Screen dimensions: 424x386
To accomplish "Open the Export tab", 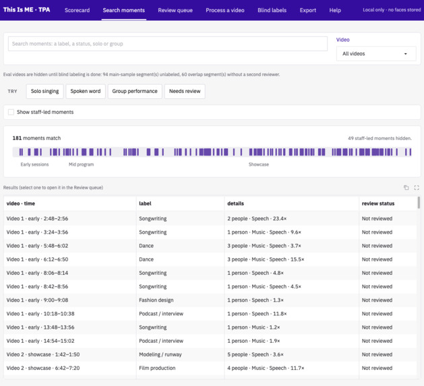I will [x=308, y=10].
